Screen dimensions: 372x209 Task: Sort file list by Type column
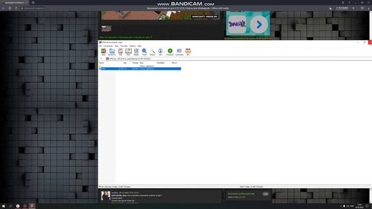(x=142, y=63)
